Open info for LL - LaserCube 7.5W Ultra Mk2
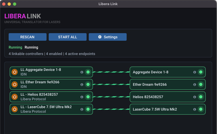217x134 pixels. pyautogui.click(x=82, y=109)
